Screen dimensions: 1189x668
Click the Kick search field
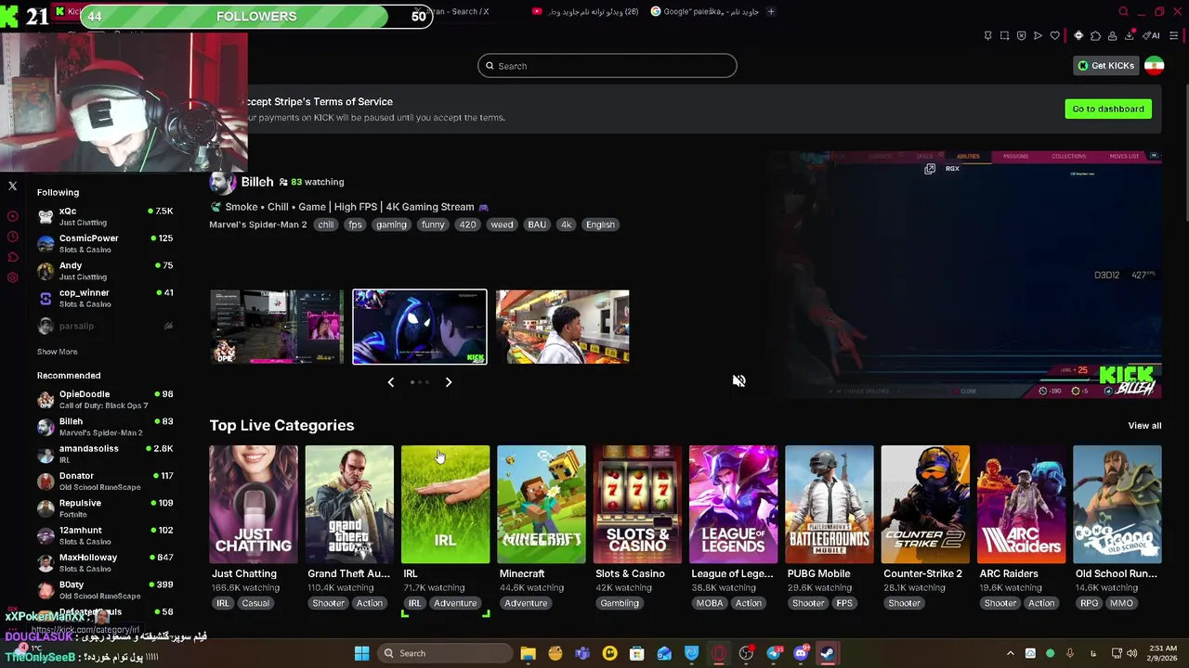(608, 66)
